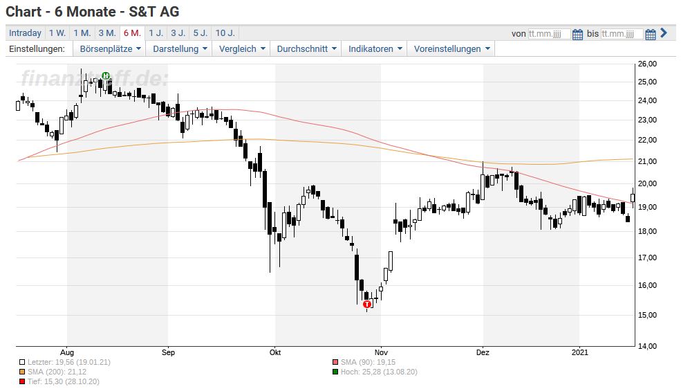Expand the Vergleich dropdown
This screenshot has height=389, width=681.
click(x=241, y=48)
